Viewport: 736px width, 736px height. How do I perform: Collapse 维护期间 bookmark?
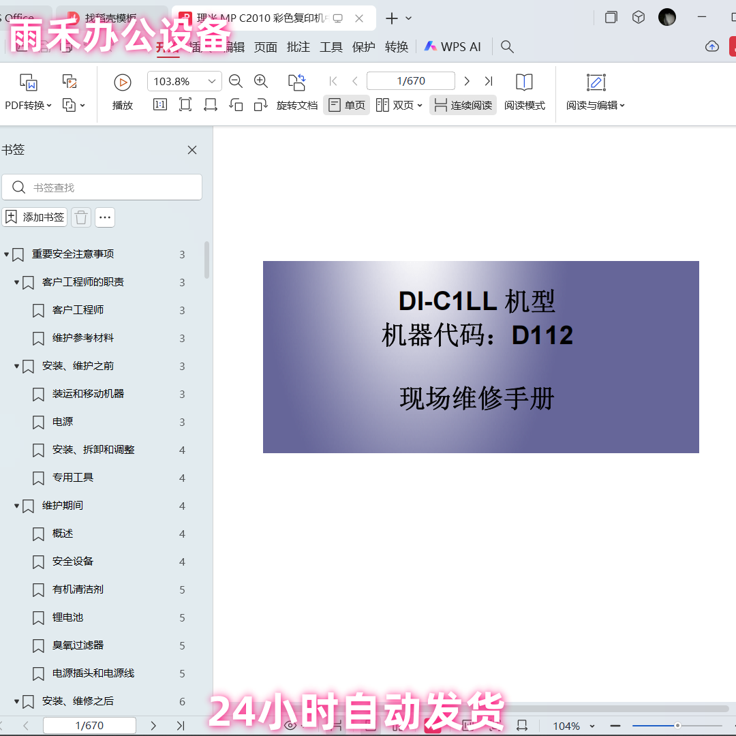tap(16, 506)
